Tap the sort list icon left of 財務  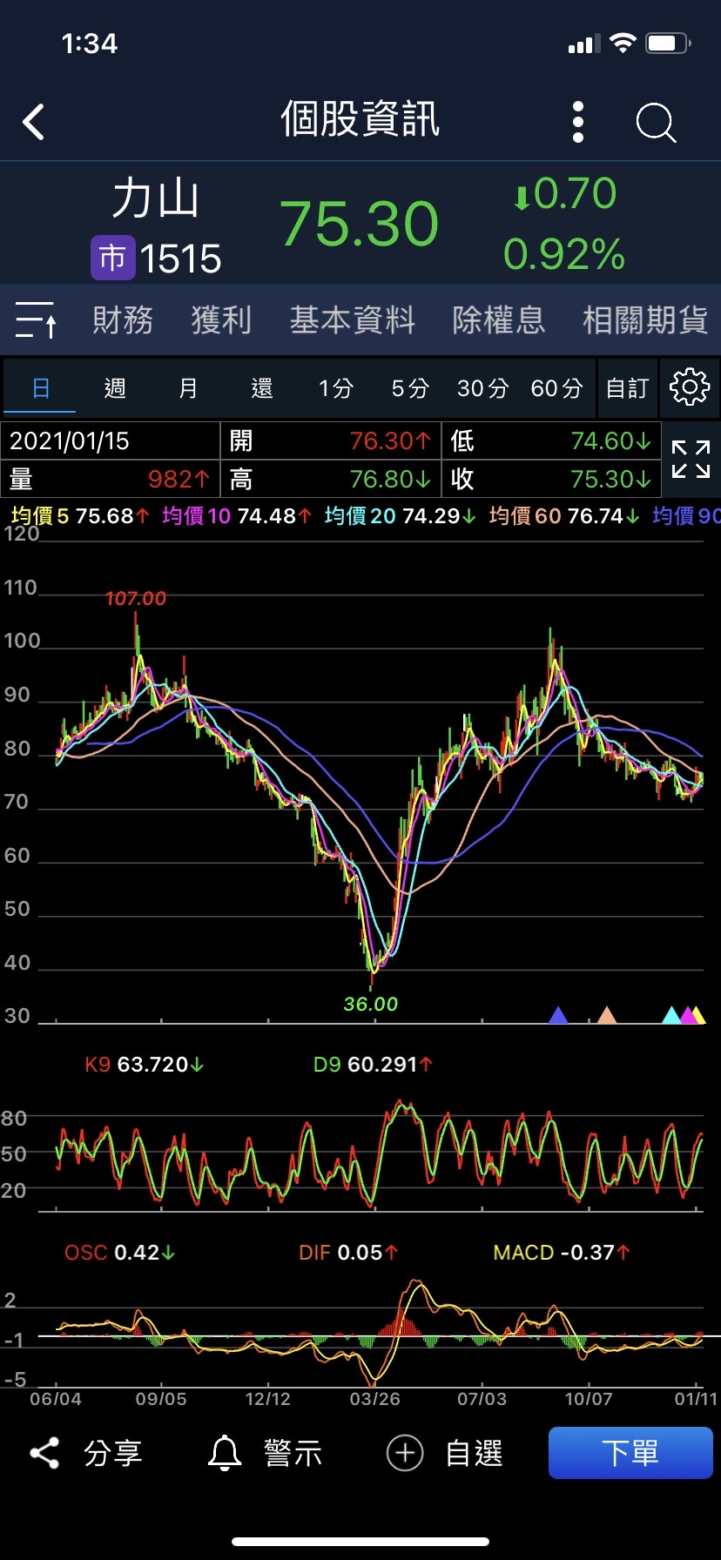coord(36,319)
